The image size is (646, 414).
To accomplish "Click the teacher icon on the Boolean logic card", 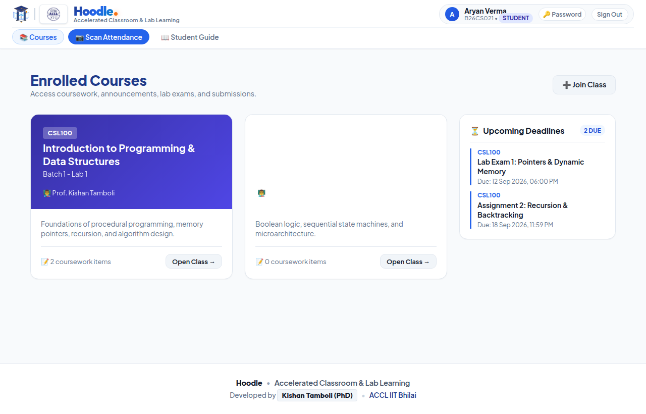I will (261, 193).
